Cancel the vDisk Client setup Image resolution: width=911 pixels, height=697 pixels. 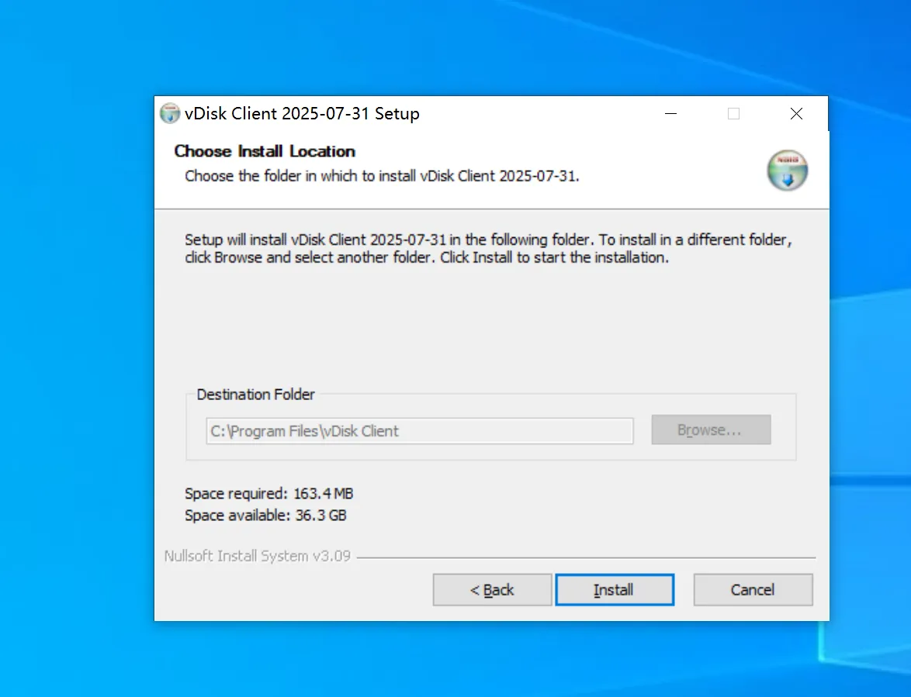(x=753, y=590)
